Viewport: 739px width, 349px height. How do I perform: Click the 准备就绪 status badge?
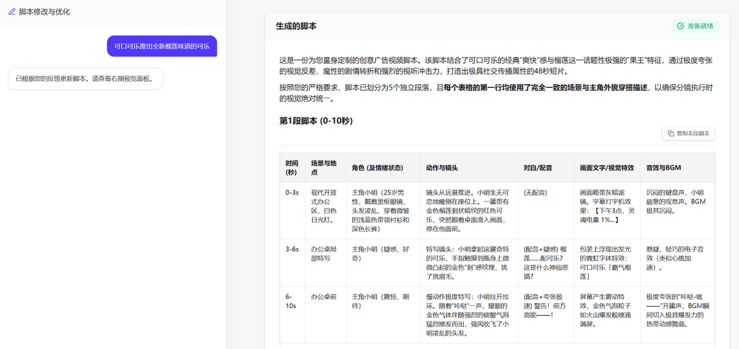(x=695, y=26)
